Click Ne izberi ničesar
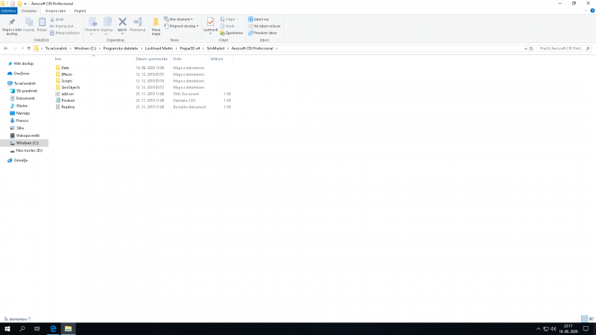The height and width of the screenshot is (335, 596). tap(264, 26)
